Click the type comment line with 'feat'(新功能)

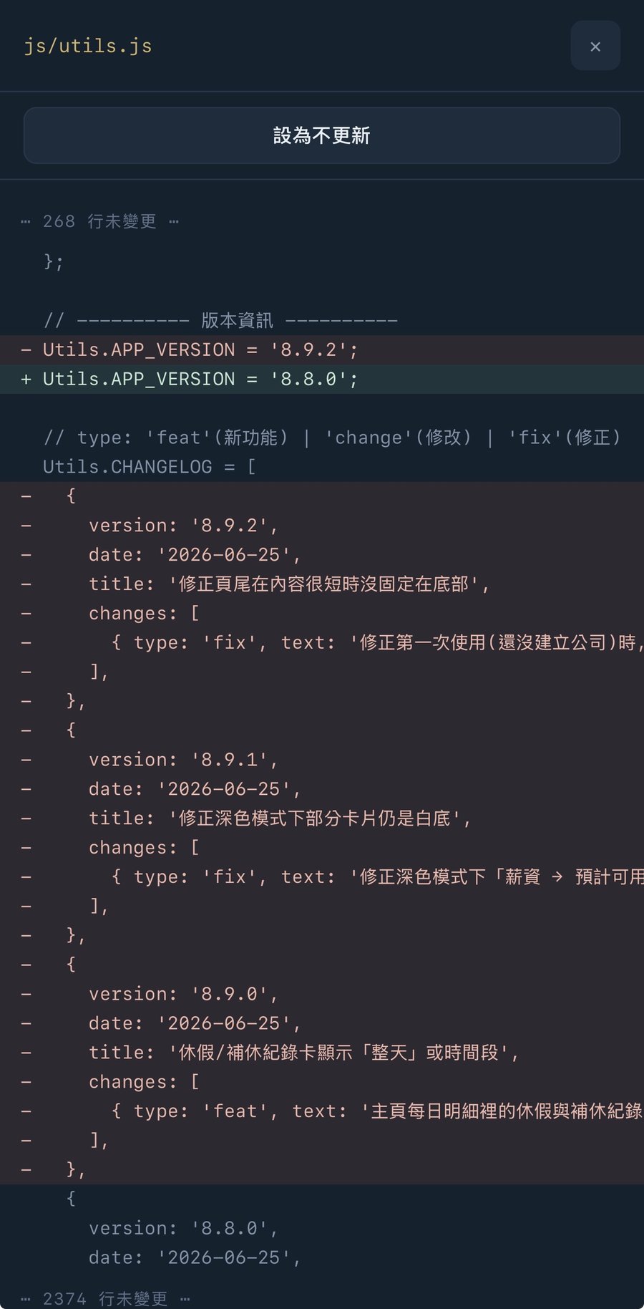tap(332, 438)
